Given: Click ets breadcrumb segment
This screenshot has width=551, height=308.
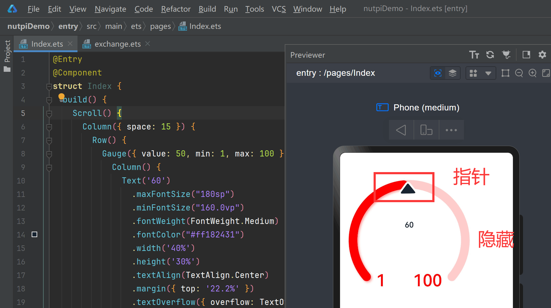Looking at the screenshot, I should point(136,26).
